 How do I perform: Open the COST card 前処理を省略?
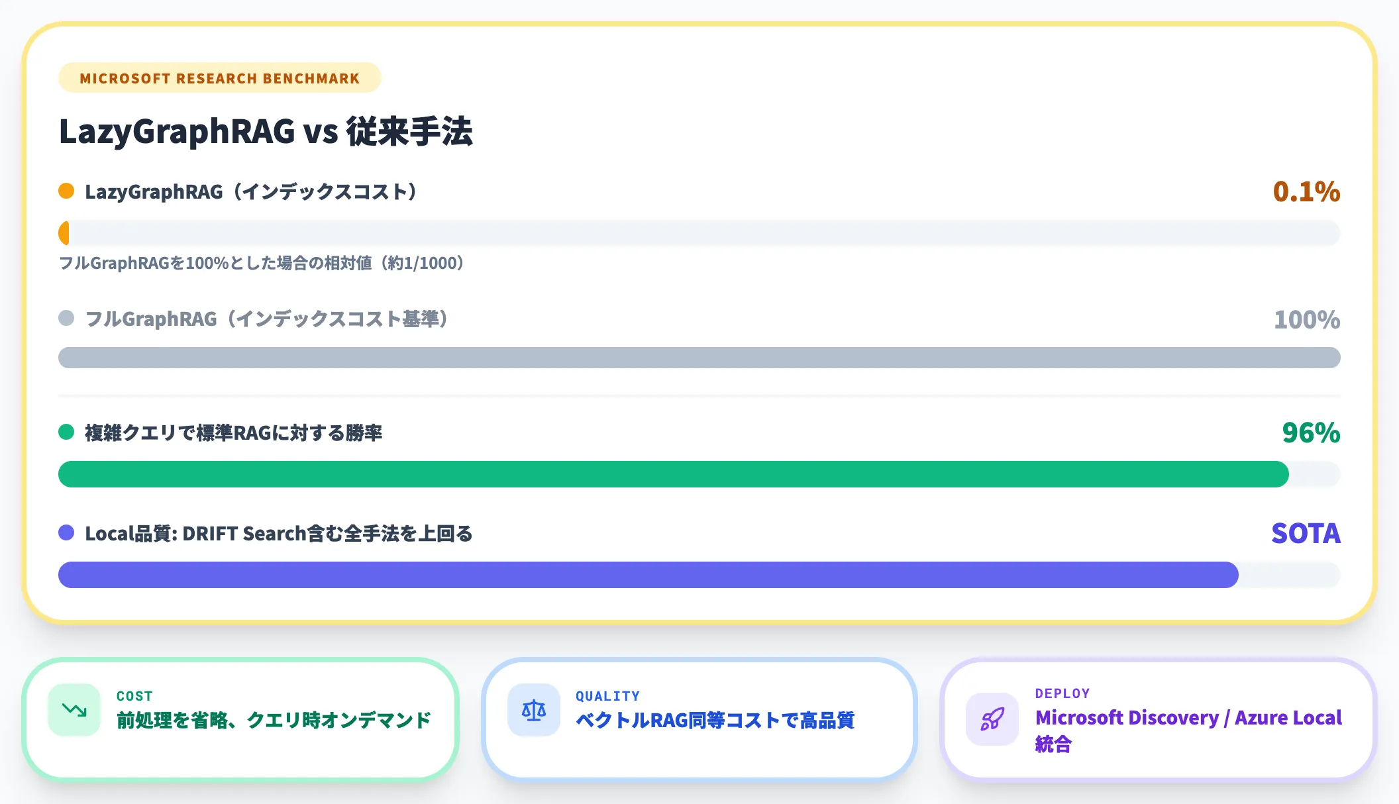click(240, 719)
